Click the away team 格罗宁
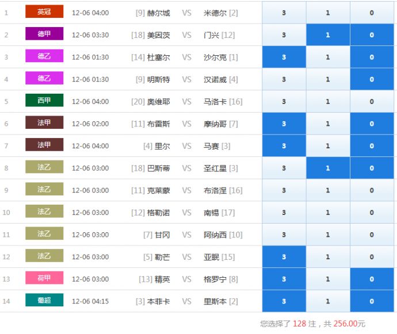 click(215, 279)
